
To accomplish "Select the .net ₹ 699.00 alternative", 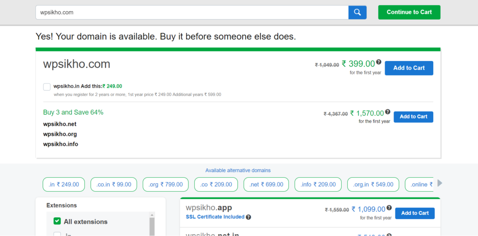I will pyautogui.click(x=266, y=185).
